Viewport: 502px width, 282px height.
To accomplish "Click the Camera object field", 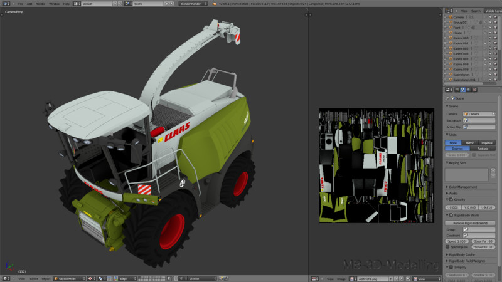I will point(479,114).
